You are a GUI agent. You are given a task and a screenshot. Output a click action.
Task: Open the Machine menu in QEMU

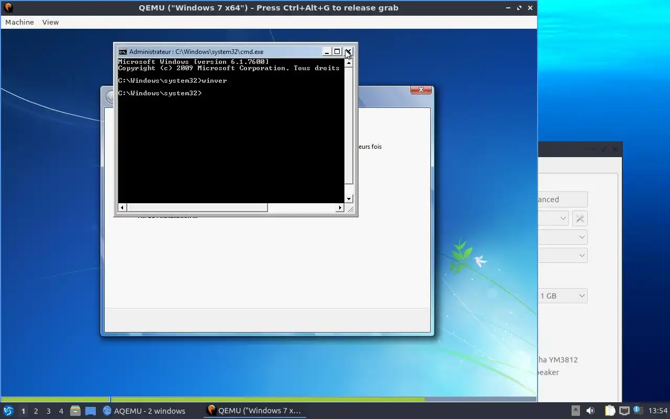click(x=19, y=22)
